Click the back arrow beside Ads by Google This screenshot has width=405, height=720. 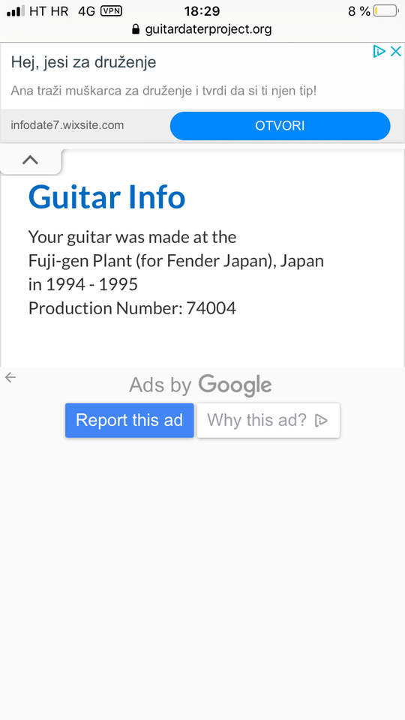pos(10,377)
